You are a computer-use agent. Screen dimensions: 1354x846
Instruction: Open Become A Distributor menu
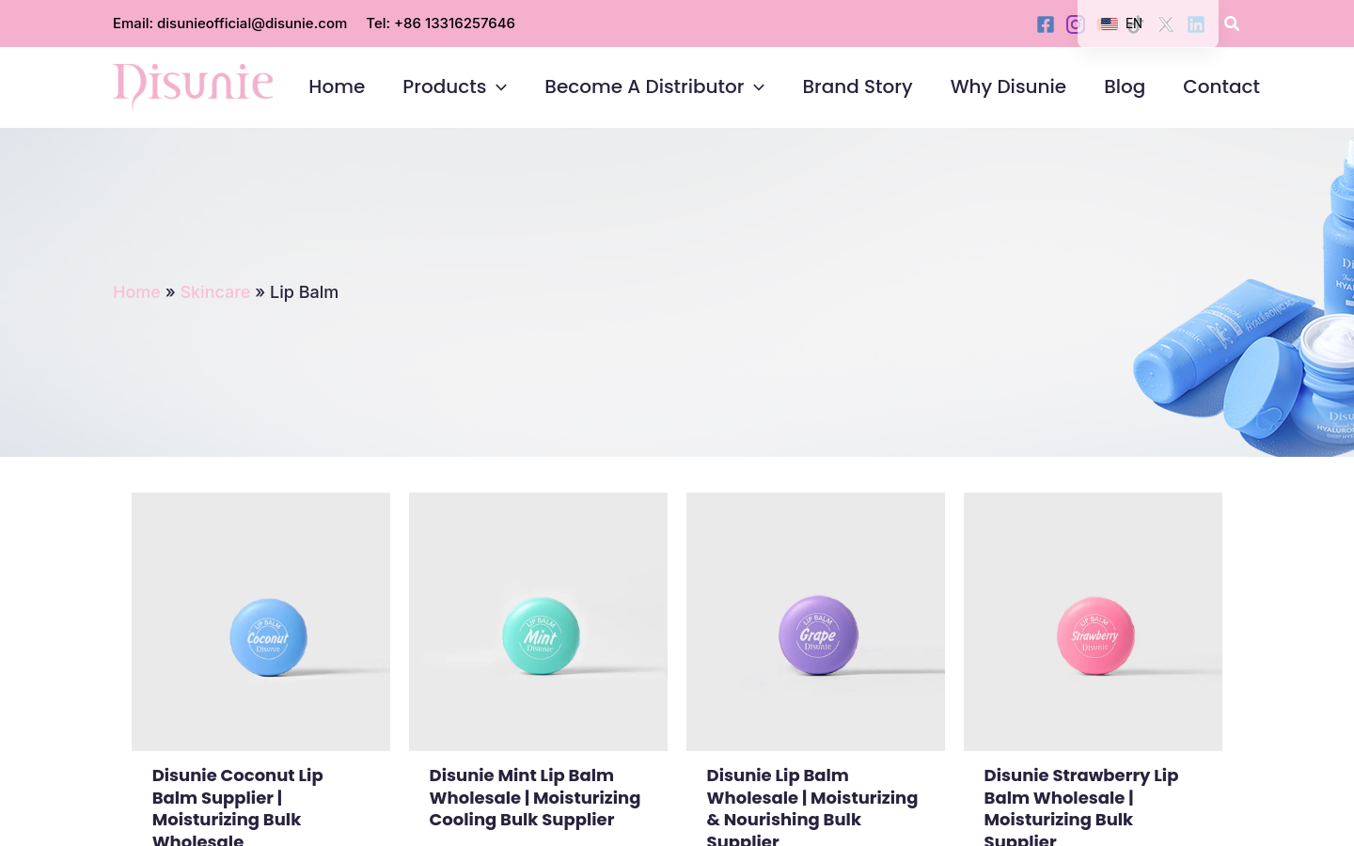click(644, 86)
